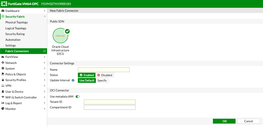The height and width of the screenshot is (127, 263).
Task: Click the VPN laptop icon
Action: coord(3,86)
